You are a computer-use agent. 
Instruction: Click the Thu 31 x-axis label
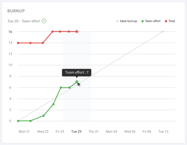click(93, 132)
